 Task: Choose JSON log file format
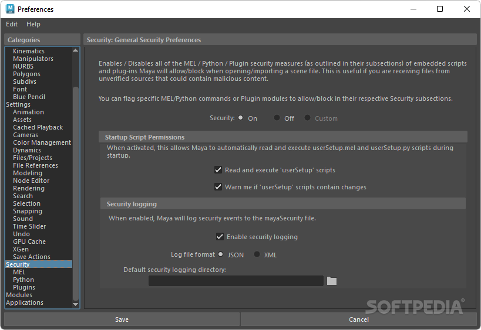221,254
